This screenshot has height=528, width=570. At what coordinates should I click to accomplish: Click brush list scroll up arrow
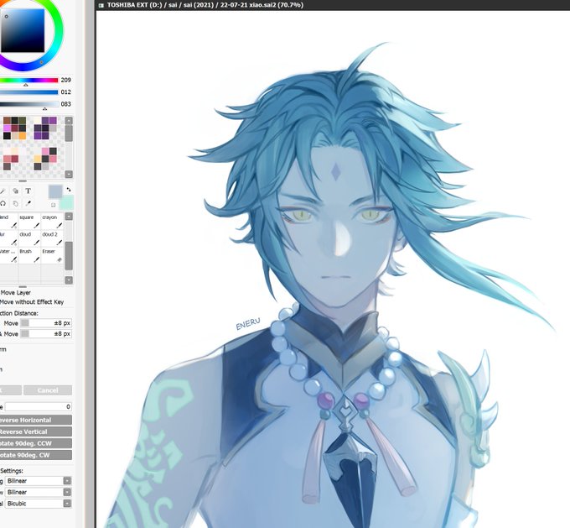tap(69, 217)
